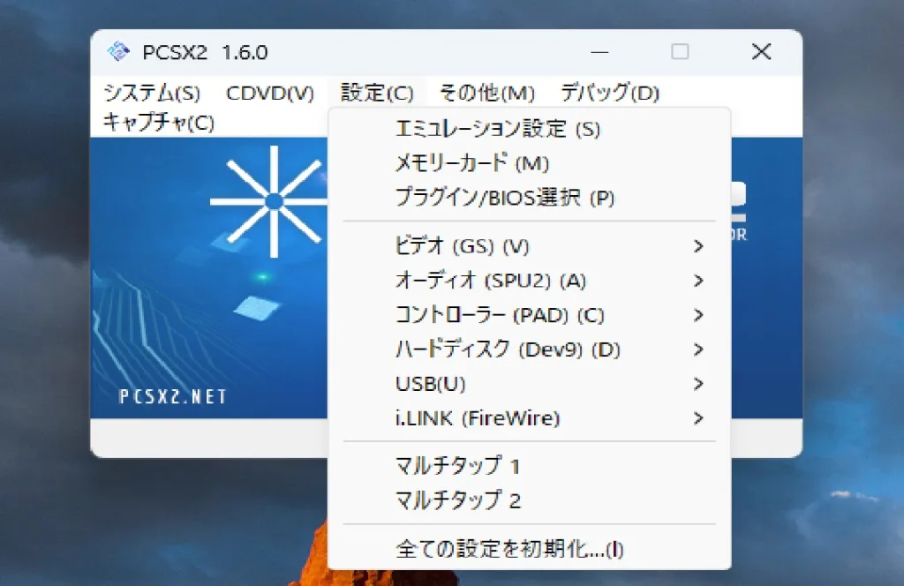Image resolution: width=904 pixels, height=586 pixels.
Task: Click the PCSX2.NET text on banner
Action: (x=173, y=397)
